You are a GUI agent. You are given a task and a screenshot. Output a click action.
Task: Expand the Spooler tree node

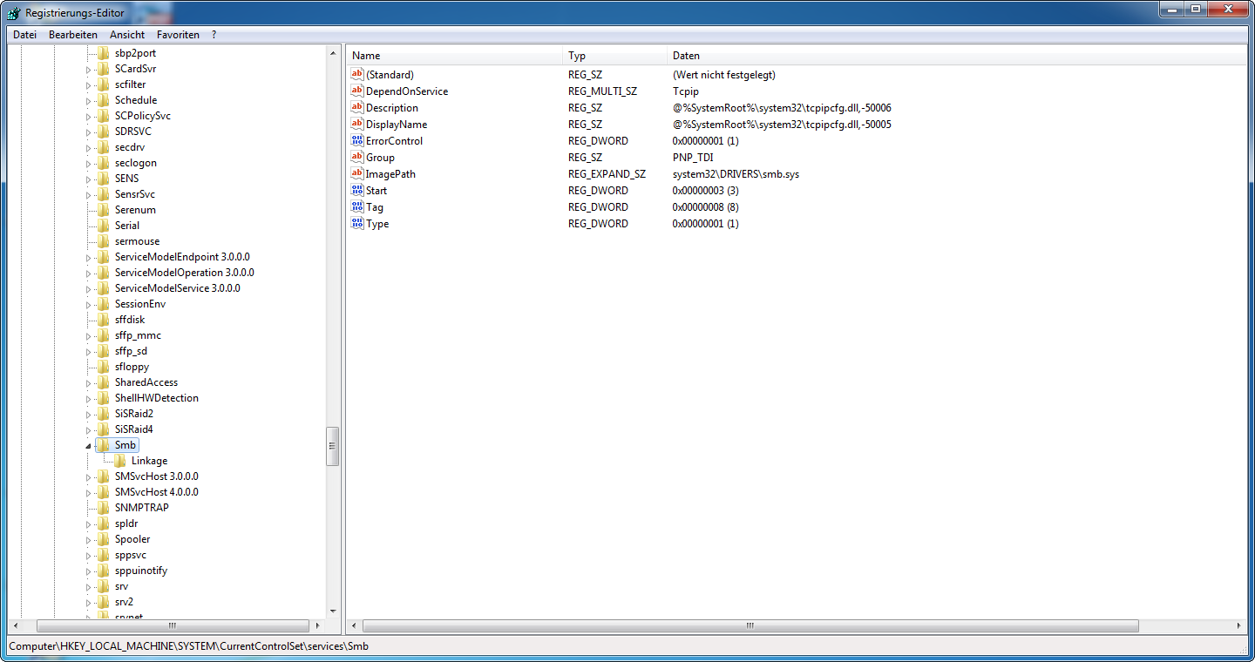pyautogui.click(x=88, y=539)
